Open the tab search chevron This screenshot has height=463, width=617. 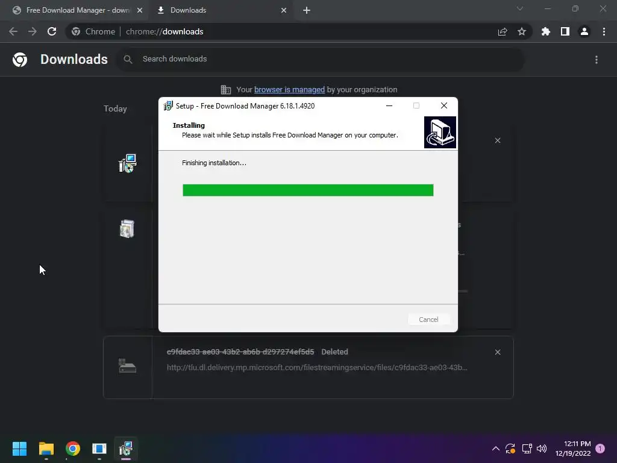520,8
